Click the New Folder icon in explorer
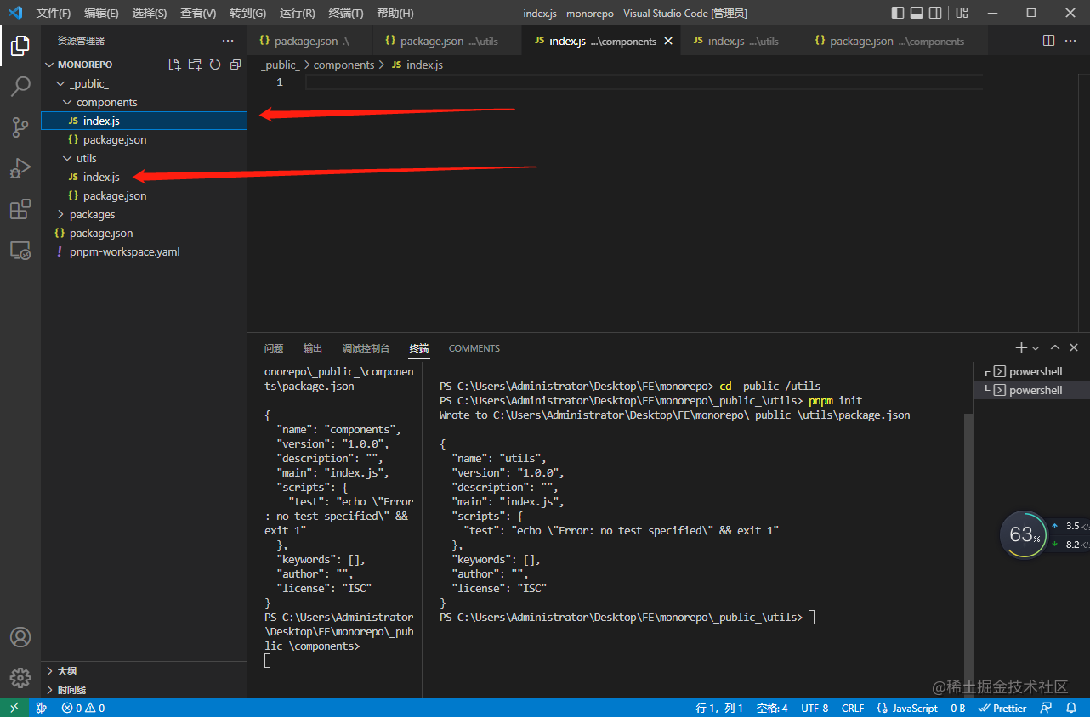1090x717 pixels. (x=195, y=65)
